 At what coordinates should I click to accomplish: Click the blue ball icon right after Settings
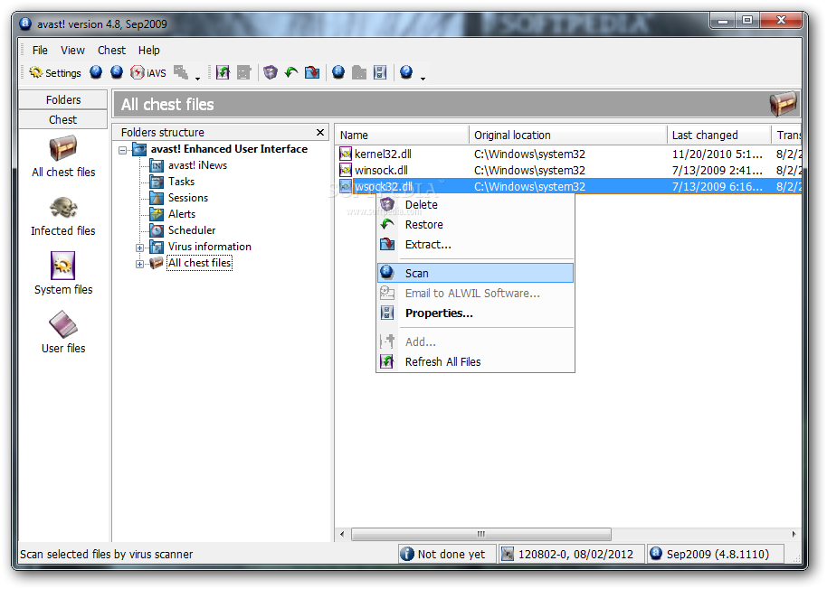click(x=96, y=72)
